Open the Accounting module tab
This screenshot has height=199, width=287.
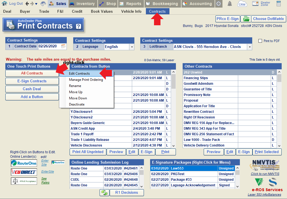click(198, 4)
